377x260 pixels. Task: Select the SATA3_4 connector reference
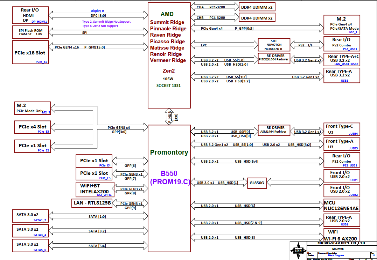pyautogui.click(x=40, y=235)
